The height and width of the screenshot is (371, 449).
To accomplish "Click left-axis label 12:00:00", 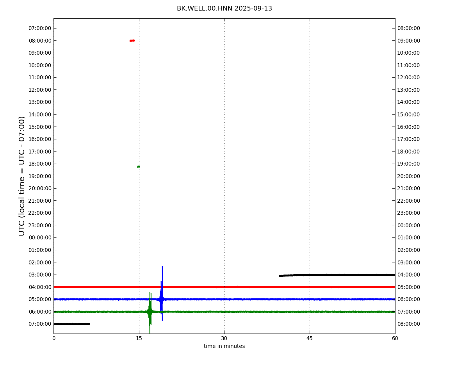I will [x=40, y=90].
